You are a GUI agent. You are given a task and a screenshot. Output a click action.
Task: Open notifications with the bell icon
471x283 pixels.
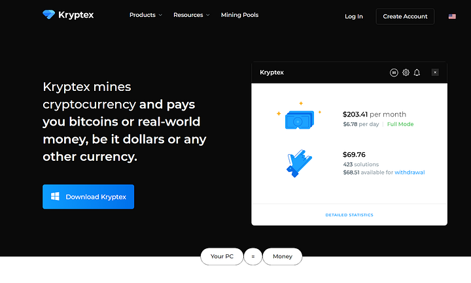pyautogui.click(x=417, y=73)
